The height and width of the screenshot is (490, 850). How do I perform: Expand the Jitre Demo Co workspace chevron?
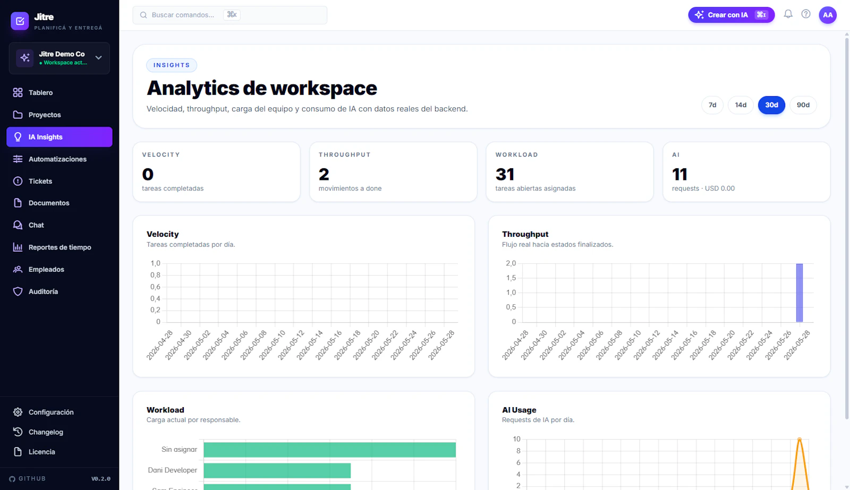(98, 58)
